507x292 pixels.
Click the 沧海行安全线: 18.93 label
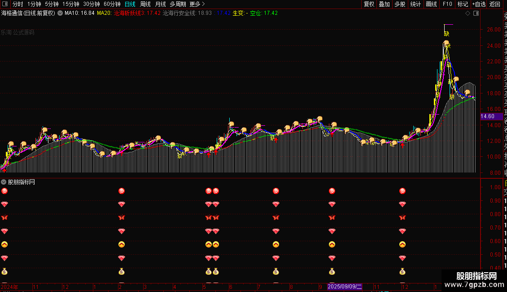pos(187,13)
